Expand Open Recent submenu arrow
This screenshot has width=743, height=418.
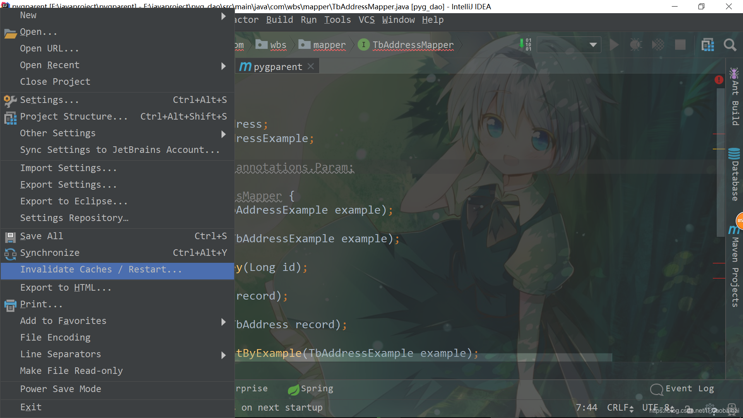[223, 66]
